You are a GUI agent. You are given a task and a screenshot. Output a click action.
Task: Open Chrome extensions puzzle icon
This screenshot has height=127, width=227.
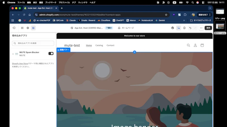185,15
